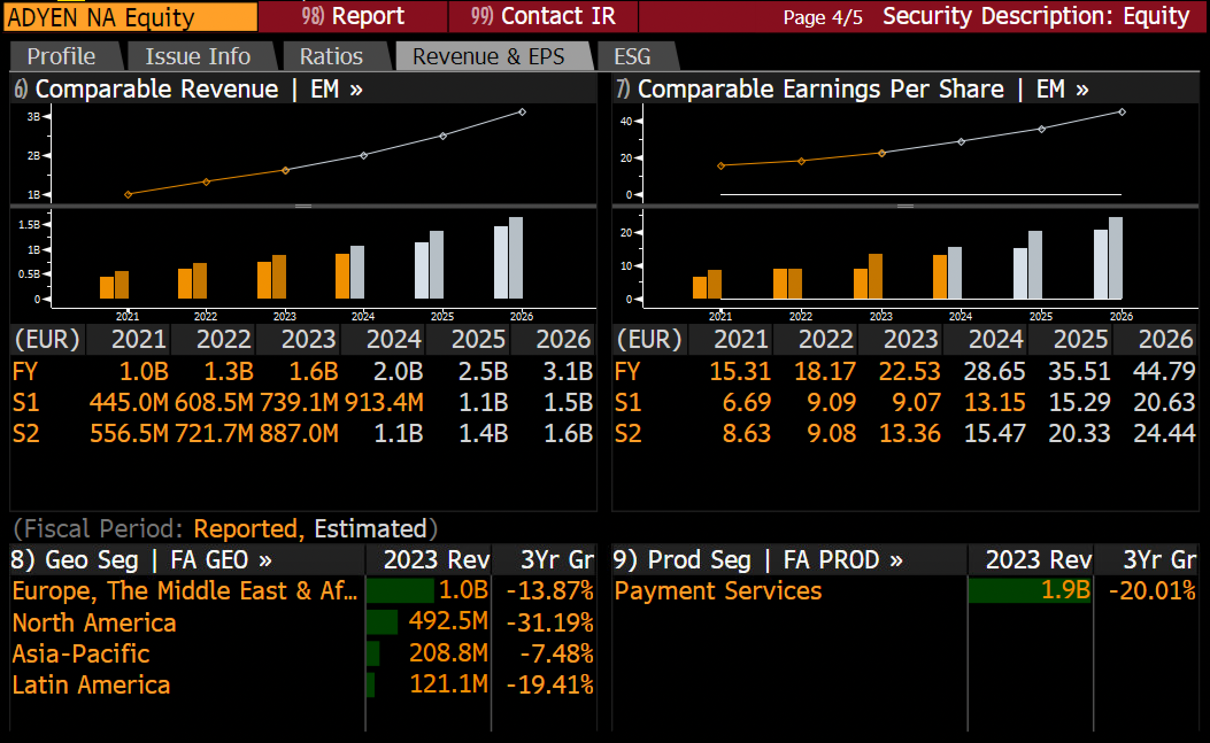This screenshot has width=1210, height=743.
Task: Click FY 2026 EPS estimate 44.79
Action: pos(1164,371)
